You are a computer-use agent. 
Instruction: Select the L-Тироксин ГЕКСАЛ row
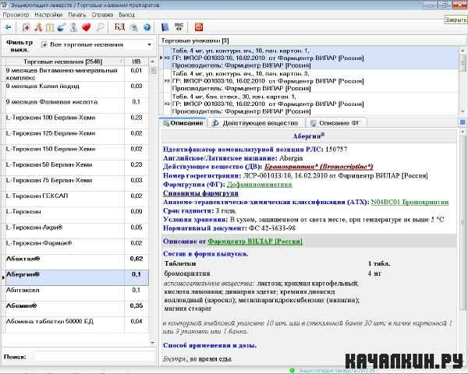coord(76,199)
